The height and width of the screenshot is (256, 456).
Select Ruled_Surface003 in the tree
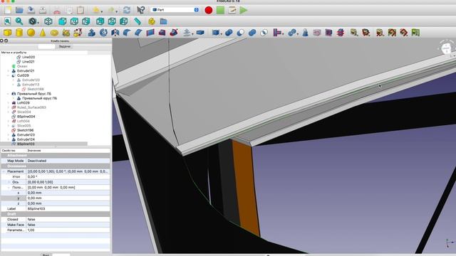pos(31,107)
